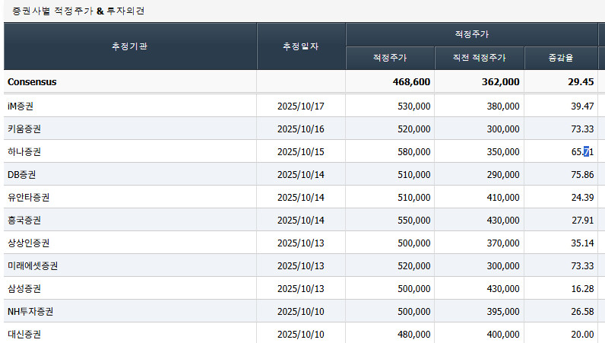Viewport: 605px width, 343px height.
Task: Open the 대신증권 row entry
Action: coord(26,334)
